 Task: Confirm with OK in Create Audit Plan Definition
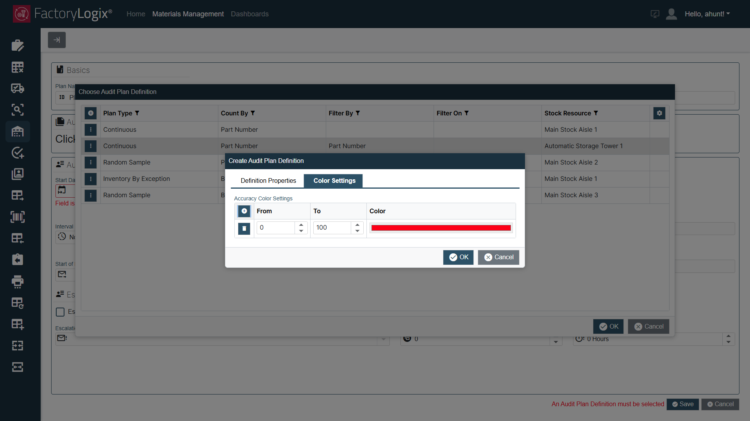coord(458,257)
